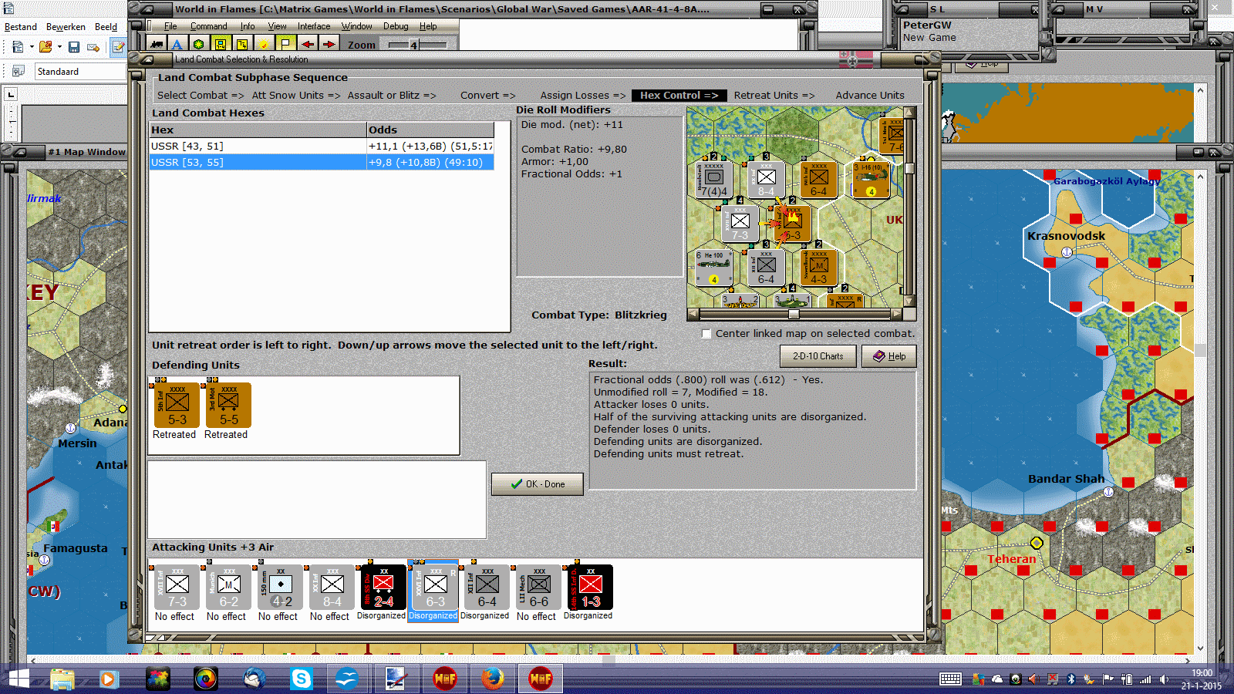Open Thunderbird from the taskbar
The height and width of the screenshot is (694, 1234).
tap(254, 679)
